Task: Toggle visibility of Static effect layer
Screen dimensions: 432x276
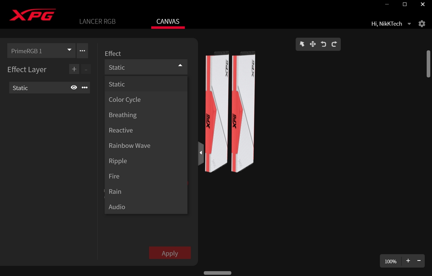Action: pos(74,88)
